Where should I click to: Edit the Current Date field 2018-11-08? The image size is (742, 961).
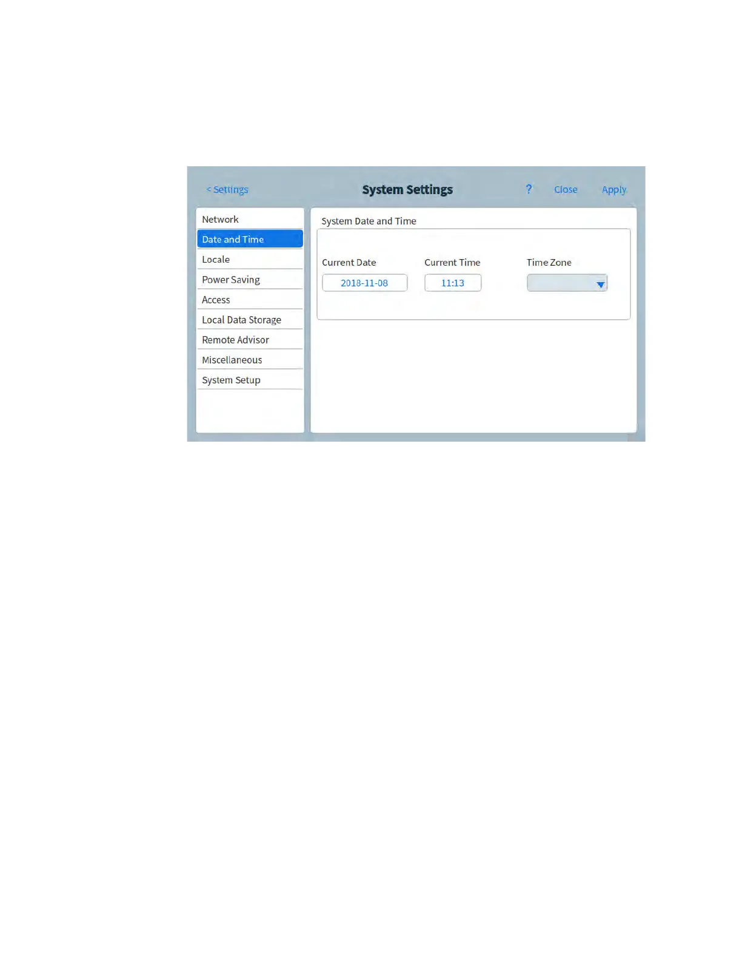click(x=364, y=283)
